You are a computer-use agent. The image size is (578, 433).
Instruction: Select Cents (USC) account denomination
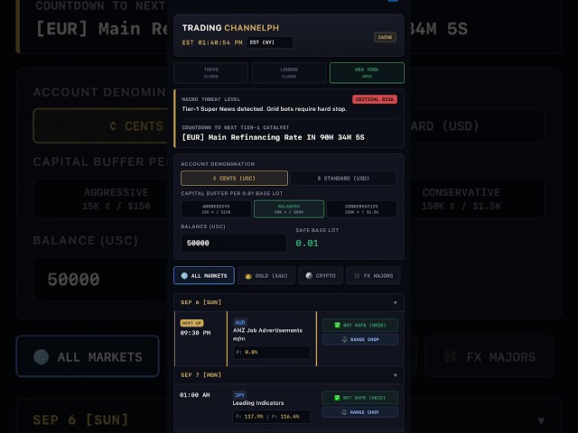tap(234, 179)
